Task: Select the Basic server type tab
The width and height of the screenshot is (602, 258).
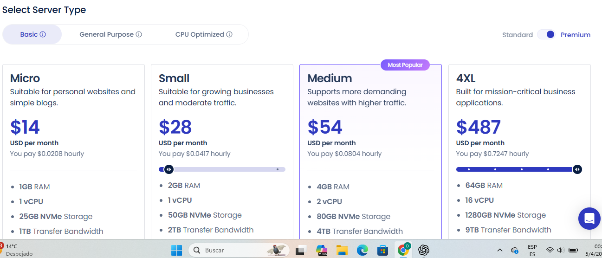Action: pyautogui.click(x=32, y=34)
